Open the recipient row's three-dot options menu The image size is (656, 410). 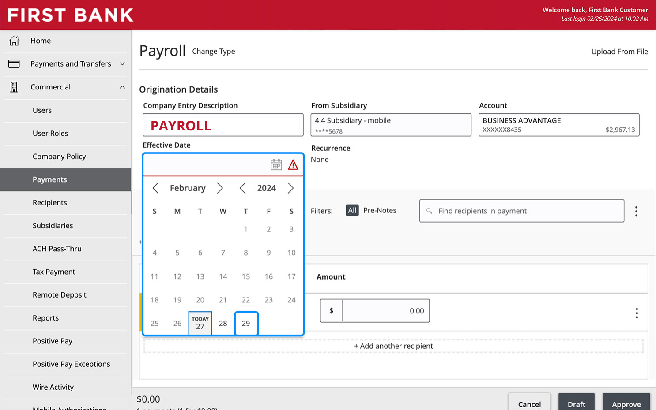click(637, 313)
